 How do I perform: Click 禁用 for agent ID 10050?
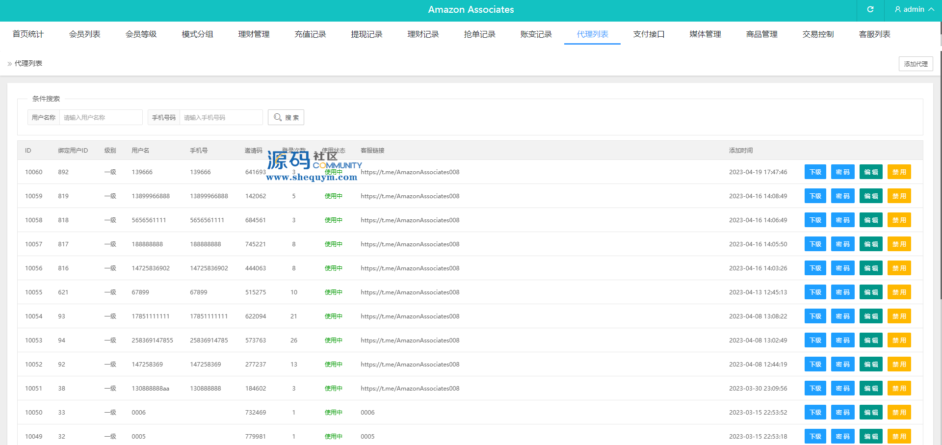click(899, 412)
